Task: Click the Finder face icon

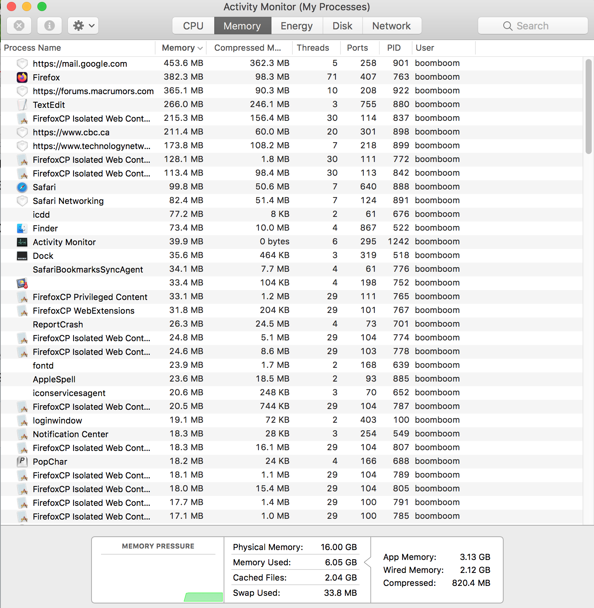Action: (22, 228)
